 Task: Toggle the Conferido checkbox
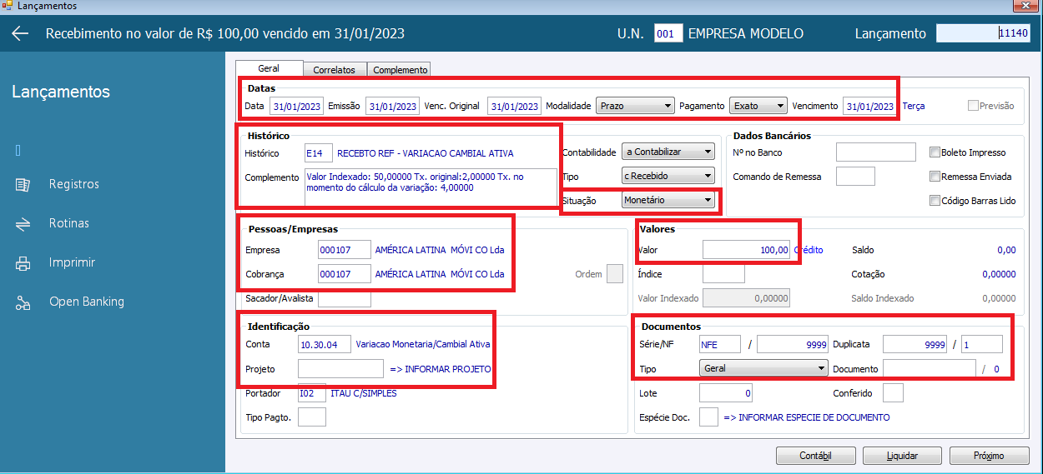click(x=893, y=393)
